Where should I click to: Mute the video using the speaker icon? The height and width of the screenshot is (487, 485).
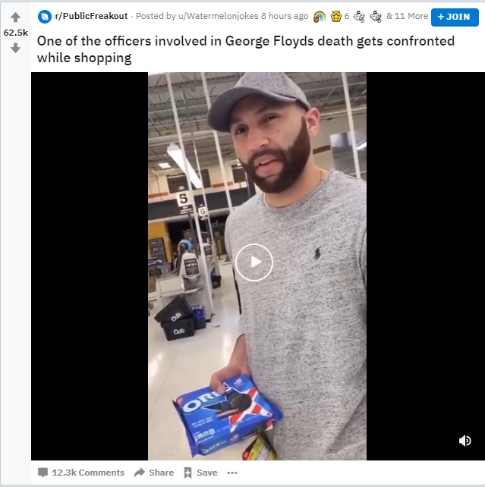pos(465,441)
